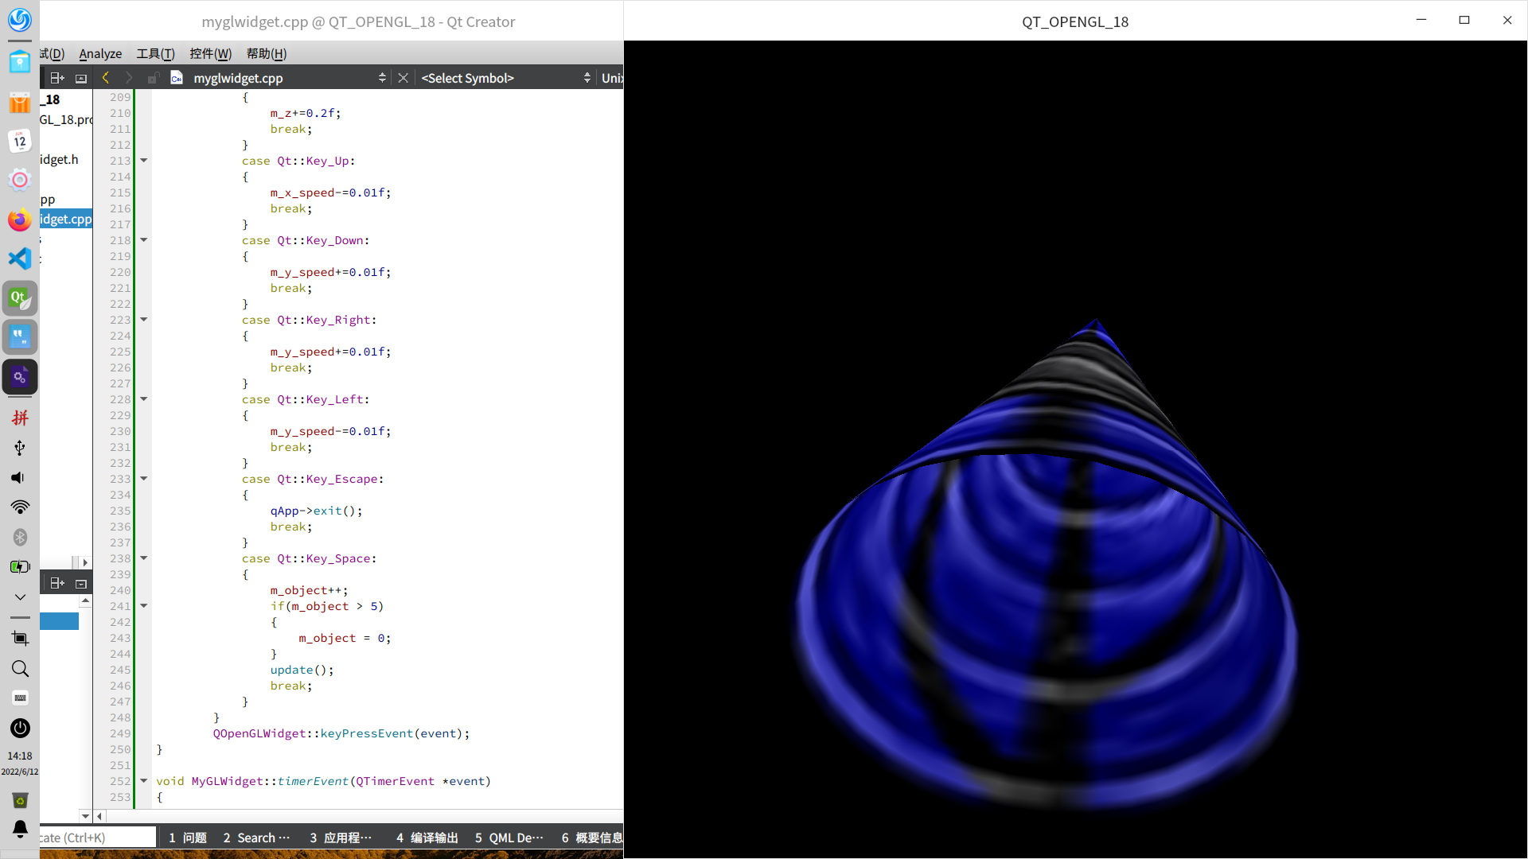Open the Wi-Fi network tray icon
The image size is (1528, 859).
tap(20, 507)
